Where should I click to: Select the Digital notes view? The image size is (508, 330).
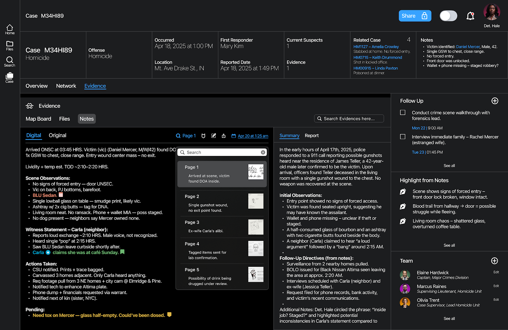[x=34, y=135]
